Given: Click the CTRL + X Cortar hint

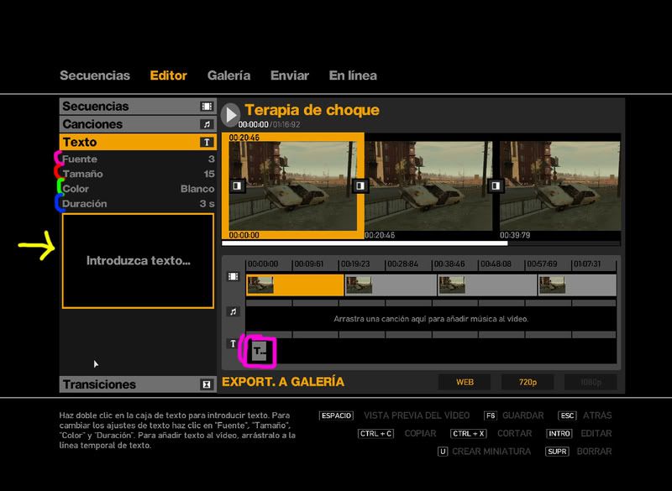Looking at the screenshot, I should (491, 434).
